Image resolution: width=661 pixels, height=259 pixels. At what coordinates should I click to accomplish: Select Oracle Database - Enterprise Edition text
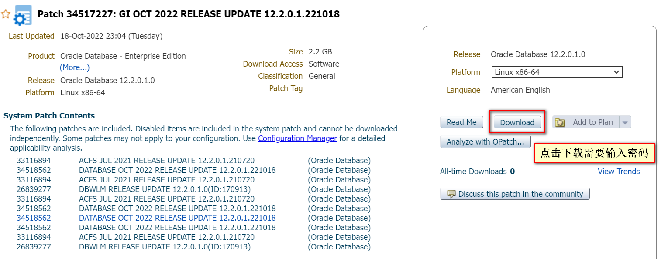pos(123,56)
